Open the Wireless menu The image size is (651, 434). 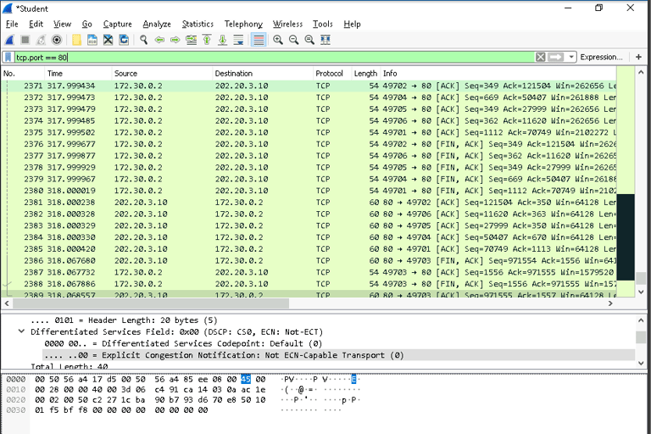[x=287, y=24]
